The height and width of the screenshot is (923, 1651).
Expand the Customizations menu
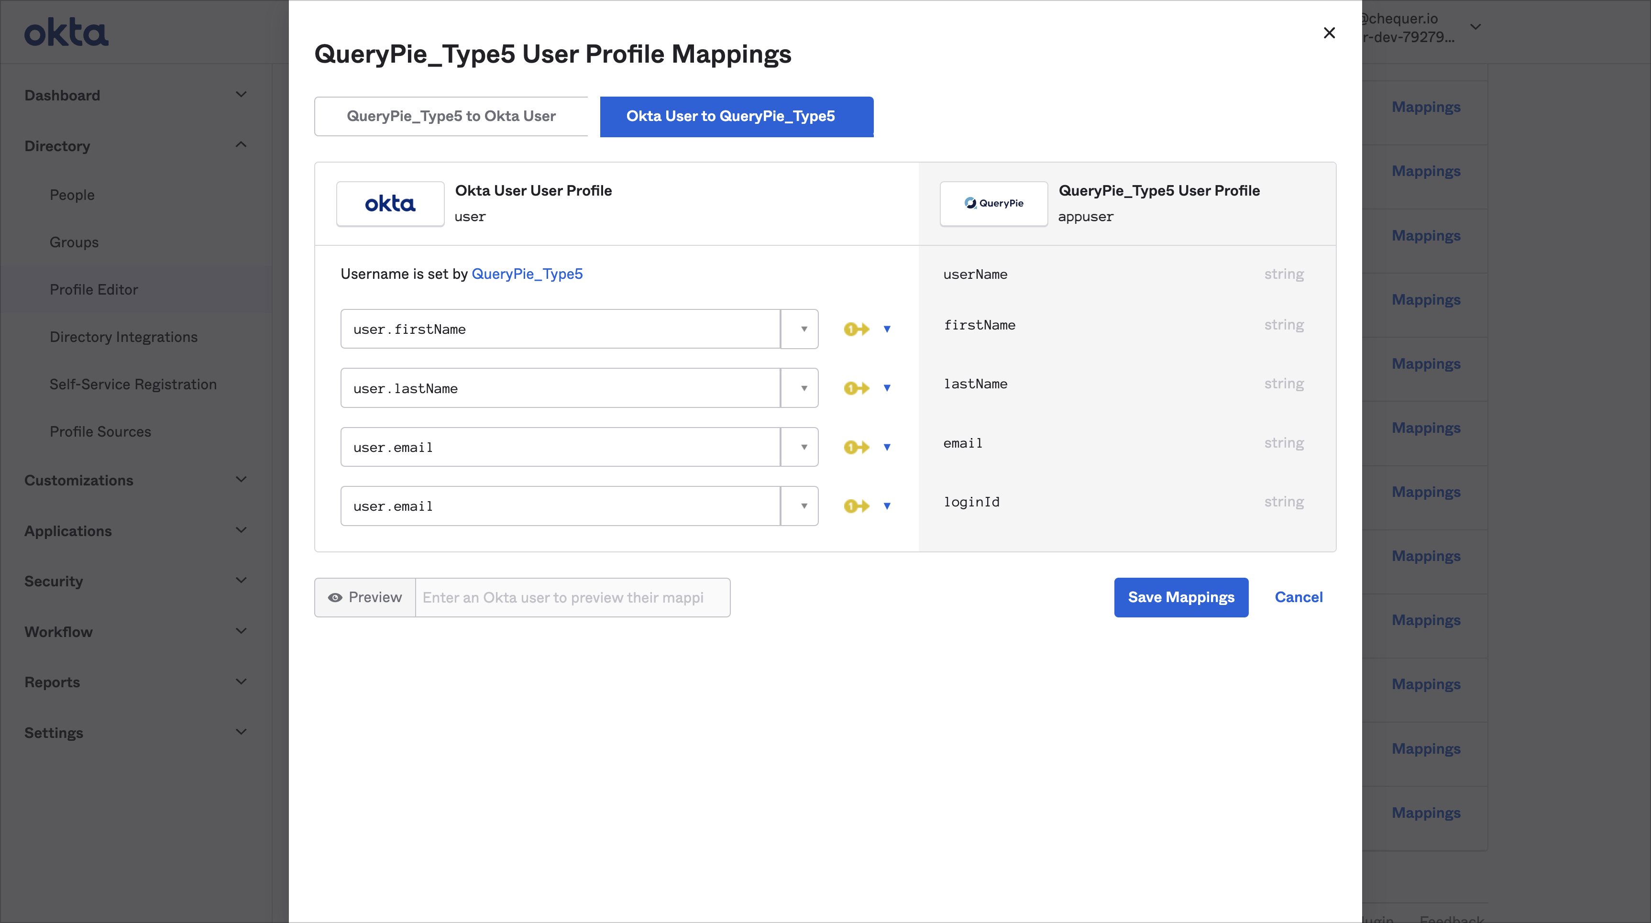(136, 480)
